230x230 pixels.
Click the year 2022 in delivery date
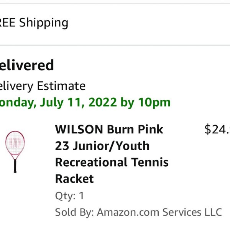(103, 102)
